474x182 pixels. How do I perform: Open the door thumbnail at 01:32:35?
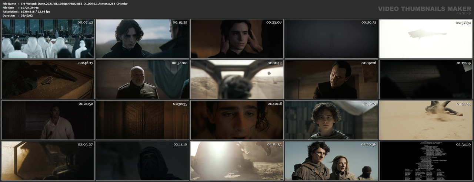click(x=143, y=120)
